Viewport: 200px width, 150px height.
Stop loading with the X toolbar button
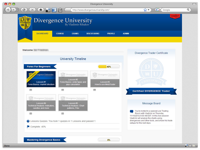point(32,10)
